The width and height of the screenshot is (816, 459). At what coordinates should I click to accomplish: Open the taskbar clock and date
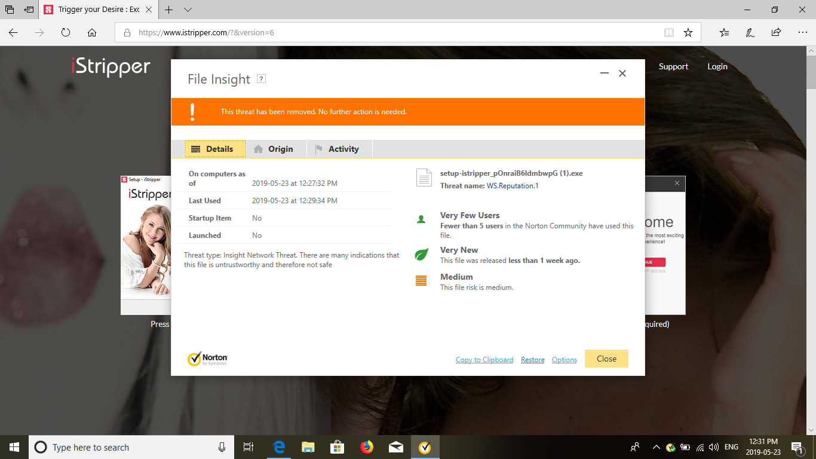pyautogui.click(x=763, y=447)
